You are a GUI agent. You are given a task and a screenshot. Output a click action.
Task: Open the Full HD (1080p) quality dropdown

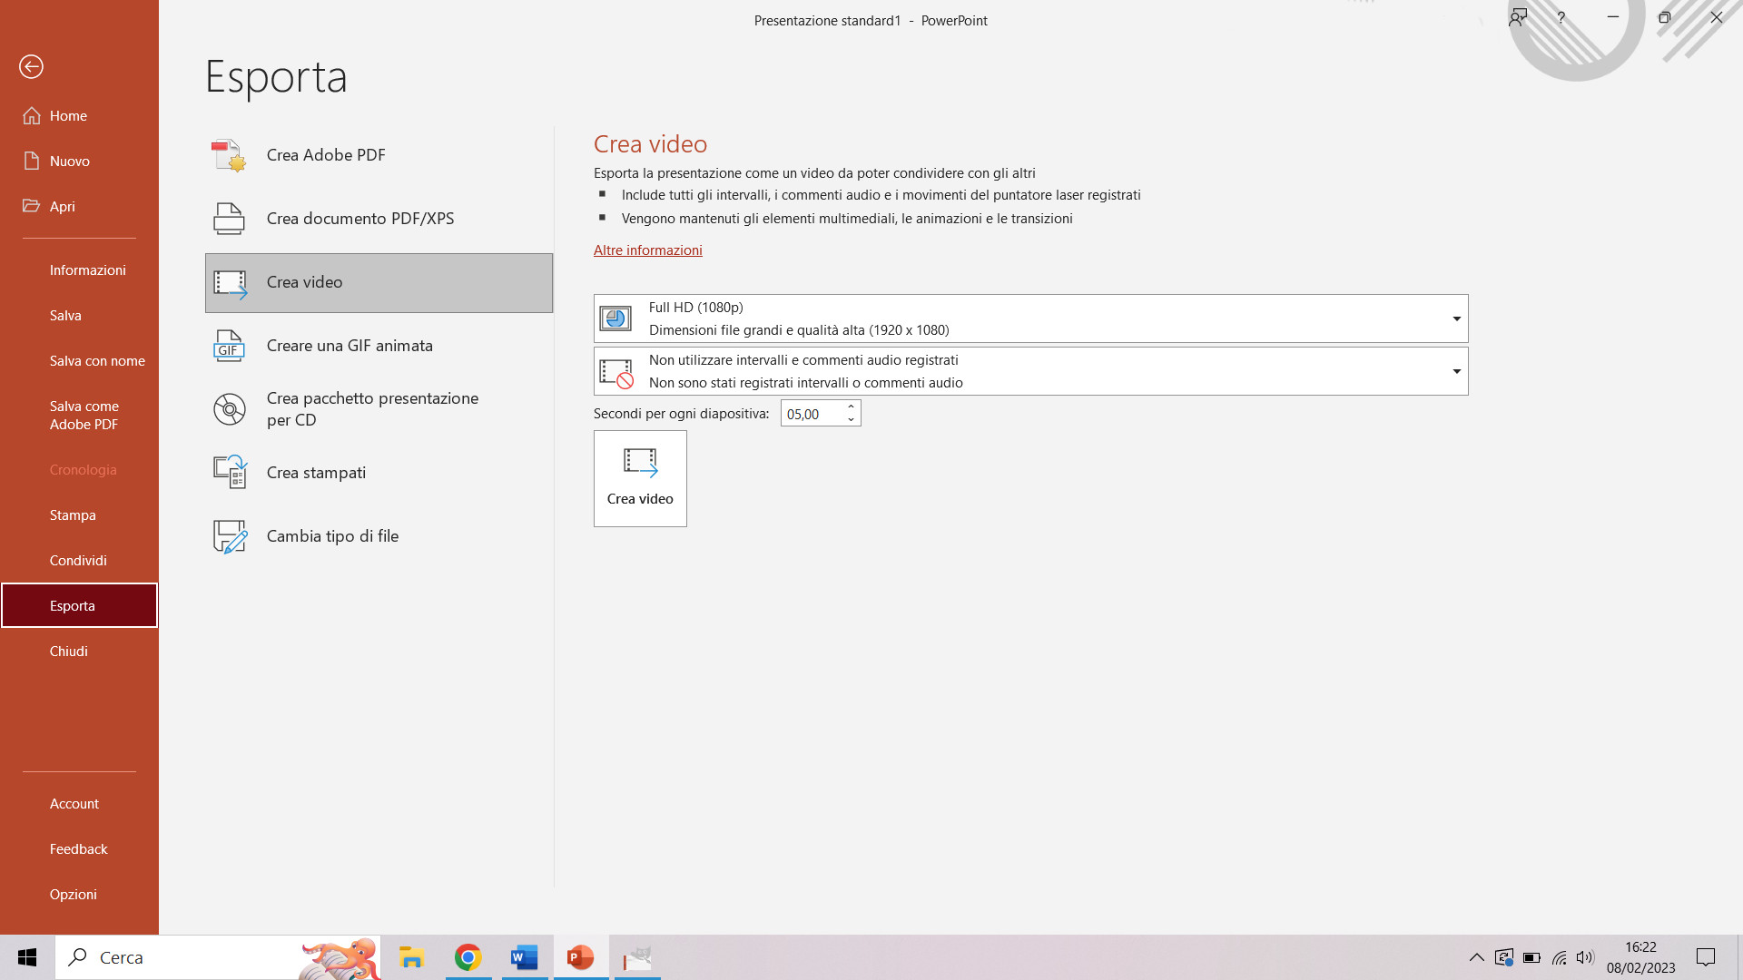pos(1455,318)
